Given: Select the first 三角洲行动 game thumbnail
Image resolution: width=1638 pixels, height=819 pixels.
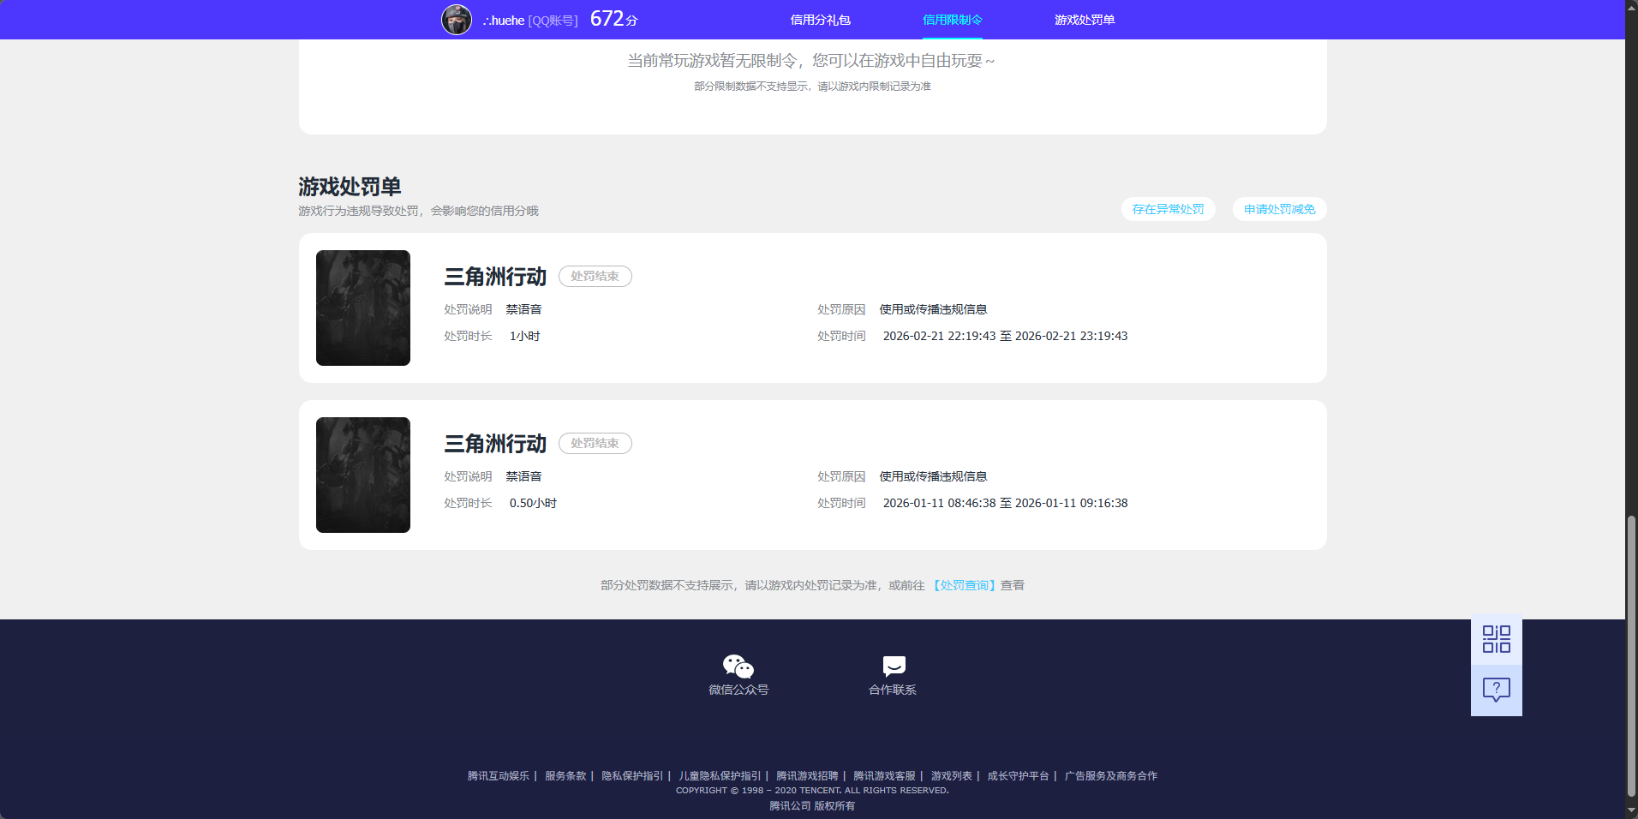Looking at the screenshot, I should (x=362, y=308).
